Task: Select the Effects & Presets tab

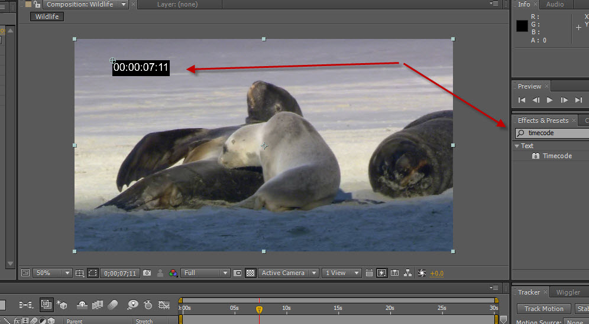Action: (543, 120)
